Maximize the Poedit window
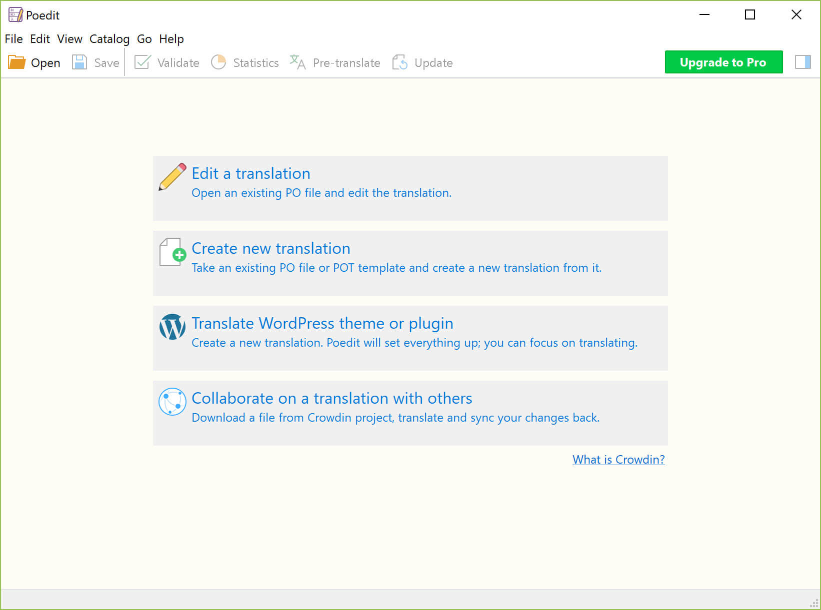Viewport: 821px width, 610px height. [x=750, y=15]
